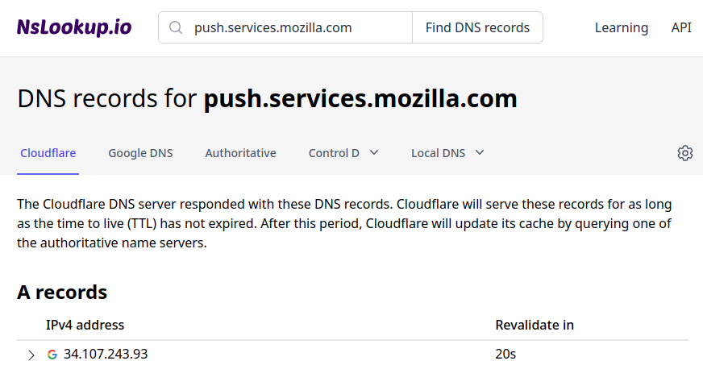Switch to the Cloudflare tab
The height and width of the screenshot is (390, 703).
click(x=48, y=153)
